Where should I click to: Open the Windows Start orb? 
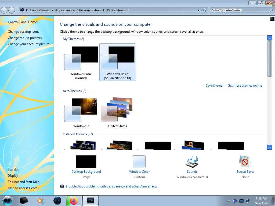[x=7, y=201]
